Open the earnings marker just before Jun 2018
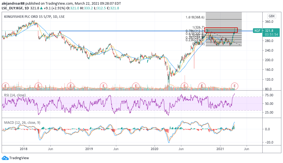The image size is (283, 163). coord(38,86)
